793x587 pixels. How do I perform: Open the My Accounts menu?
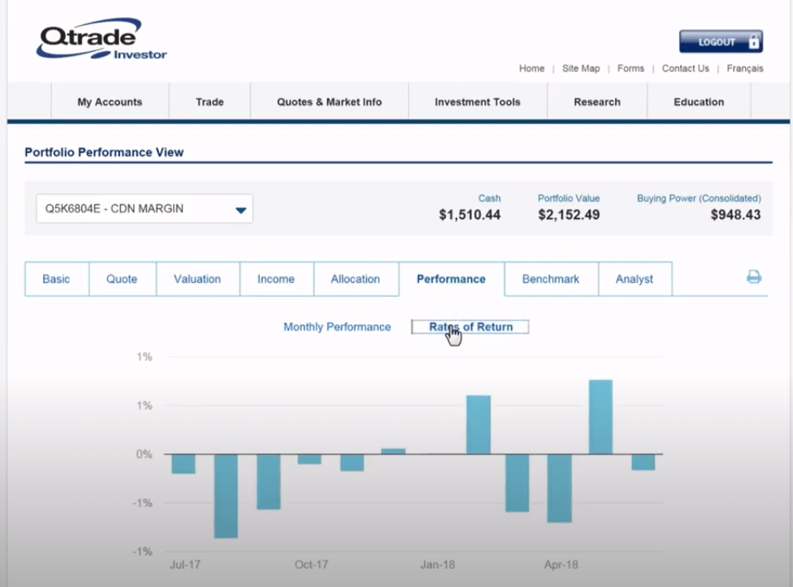coord(110,102)
